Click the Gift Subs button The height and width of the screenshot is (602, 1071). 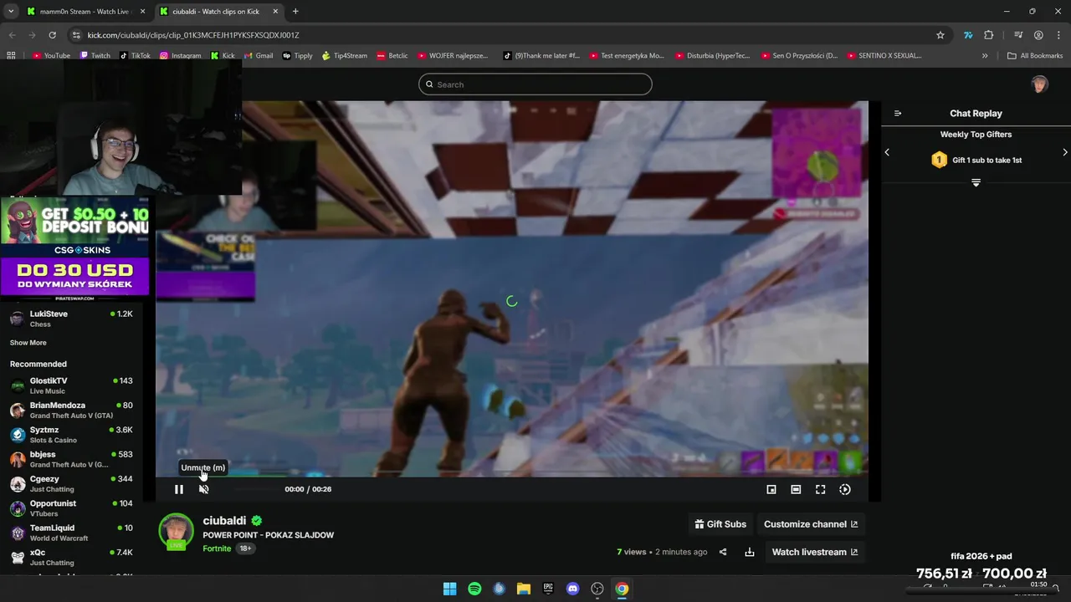(x=720, y=524)
